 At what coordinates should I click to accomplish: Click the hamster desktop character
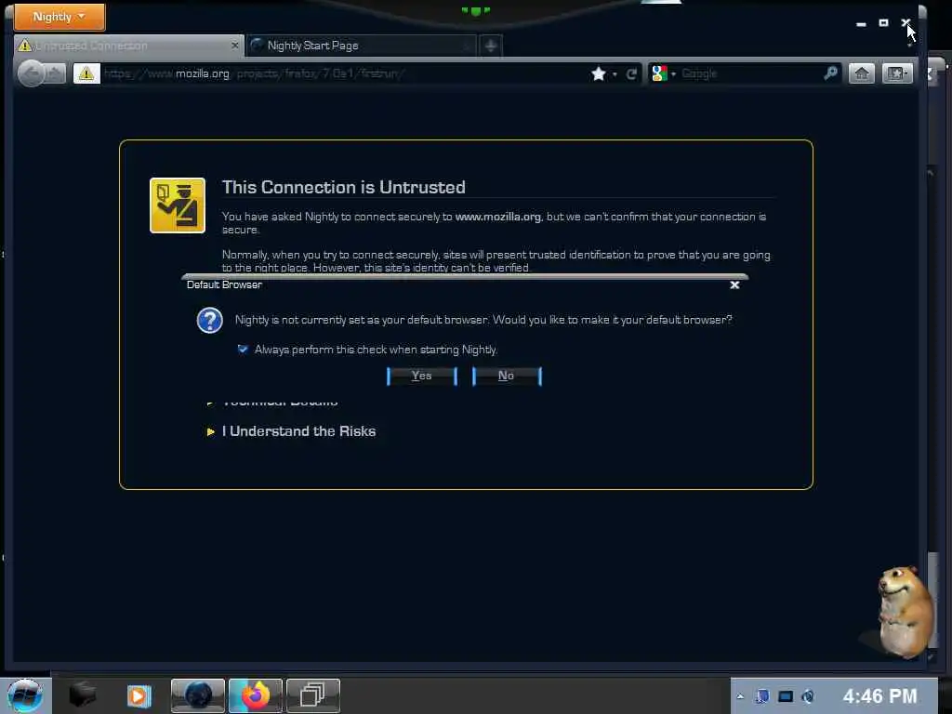(x=905, y=612)
